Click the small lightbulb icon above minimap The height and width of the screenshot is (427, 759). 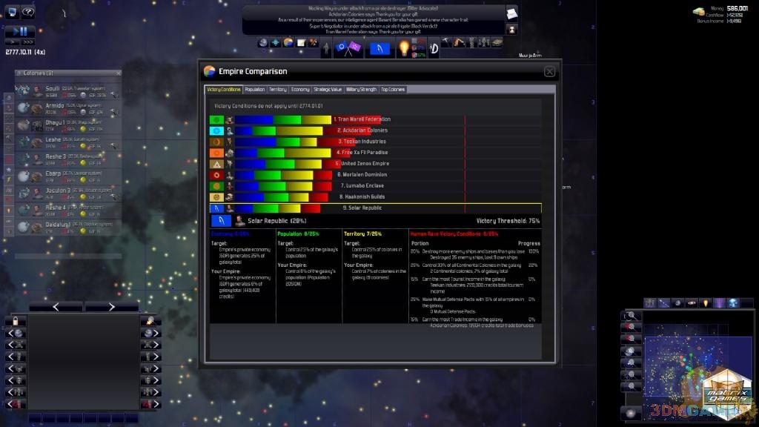point(706,303)
